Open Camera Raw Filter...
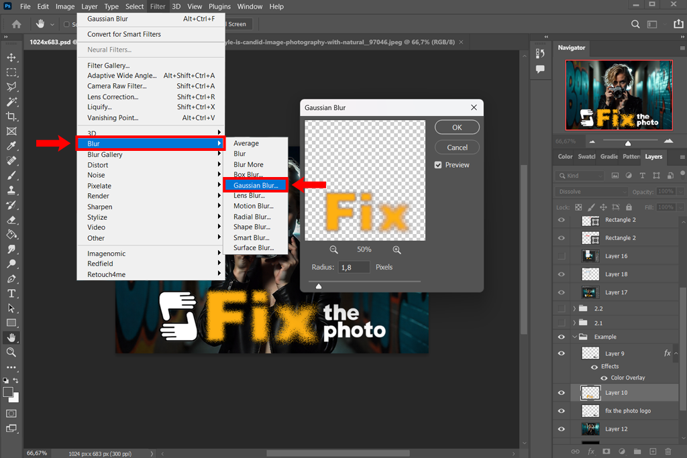Screen dimensions: 687x458 [x=151, y=87]
